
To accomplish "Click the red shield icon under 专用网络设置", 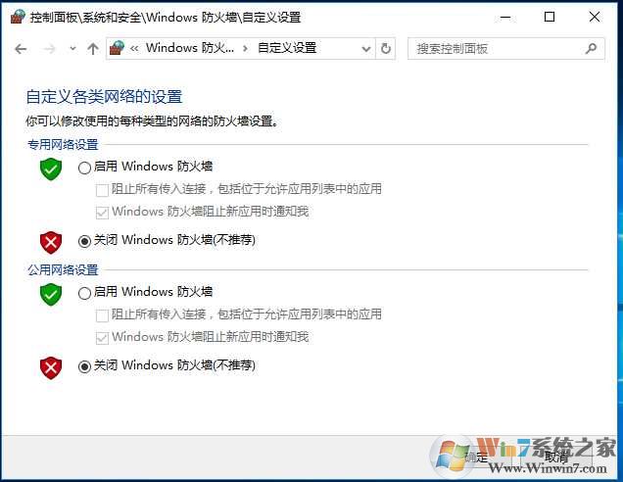I will (51, 242).
